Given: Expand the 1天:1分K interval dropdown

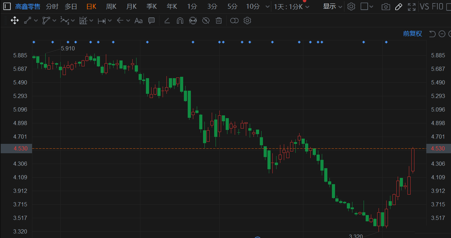Looking at the screenshot, I should [x=291, y=7].
